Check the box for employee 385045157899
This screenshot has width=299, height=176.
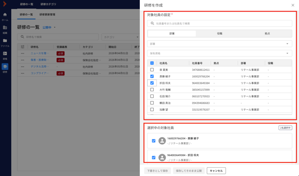pos(152,89)
